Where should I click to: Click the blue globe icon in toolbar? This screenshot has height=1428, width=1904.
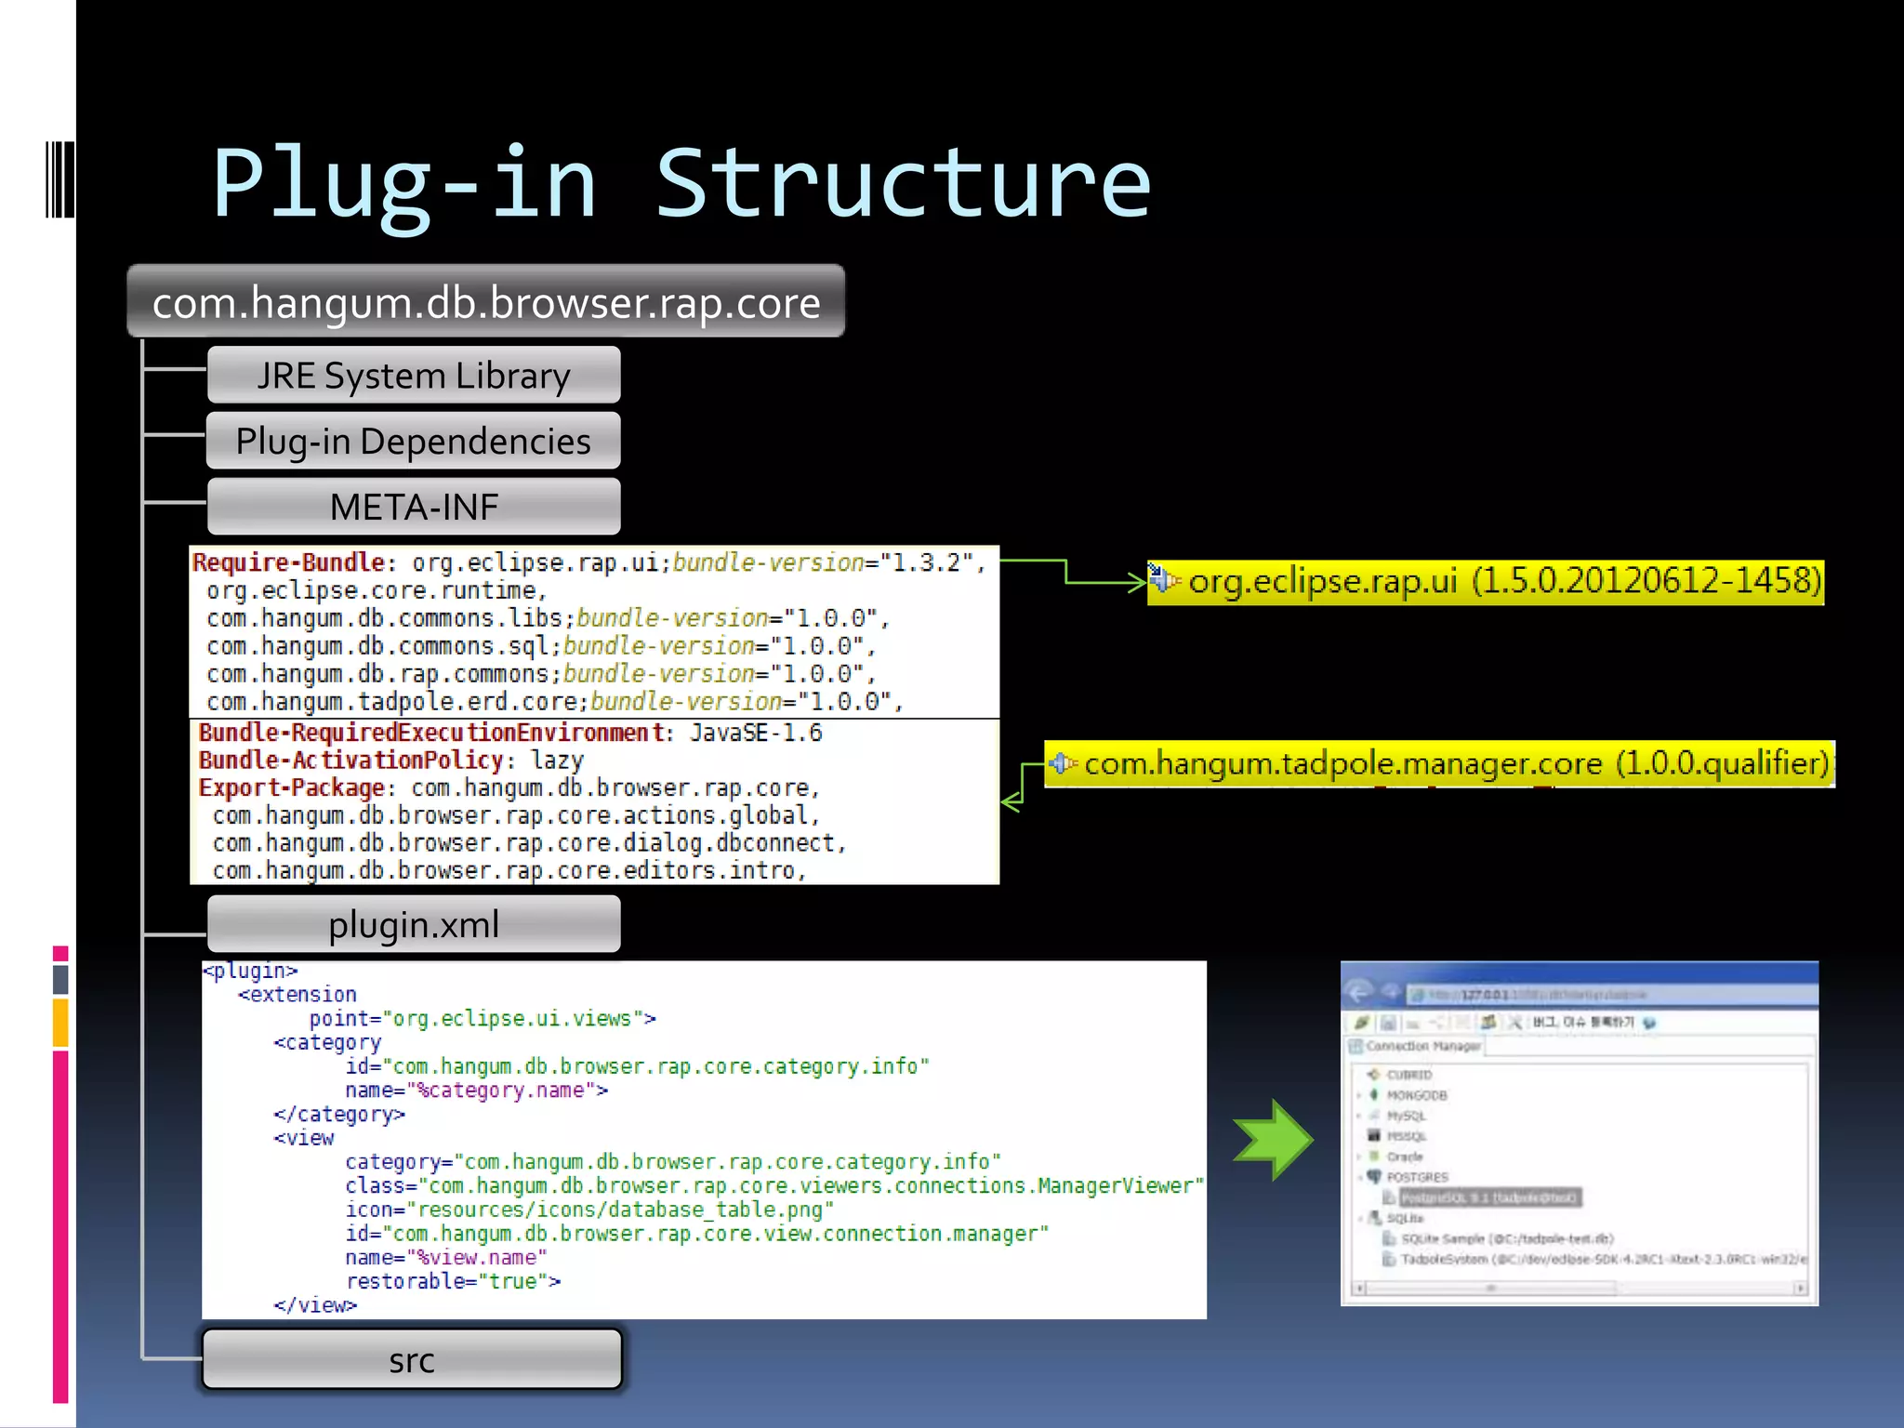tap(1650, 1022)
